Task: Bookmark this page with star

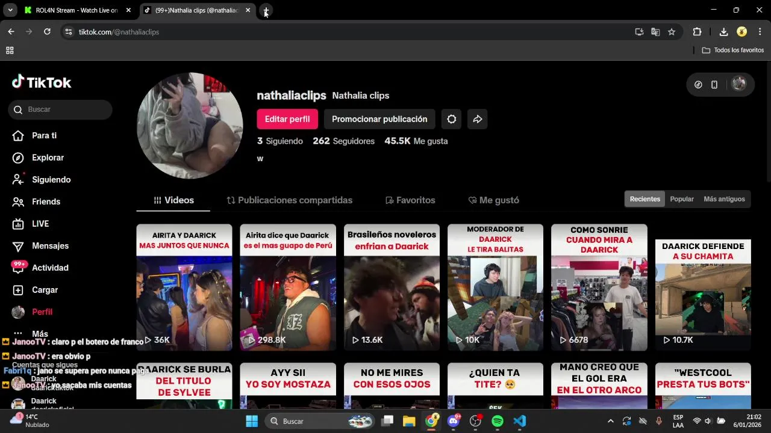Action: (x=672, y=32)
